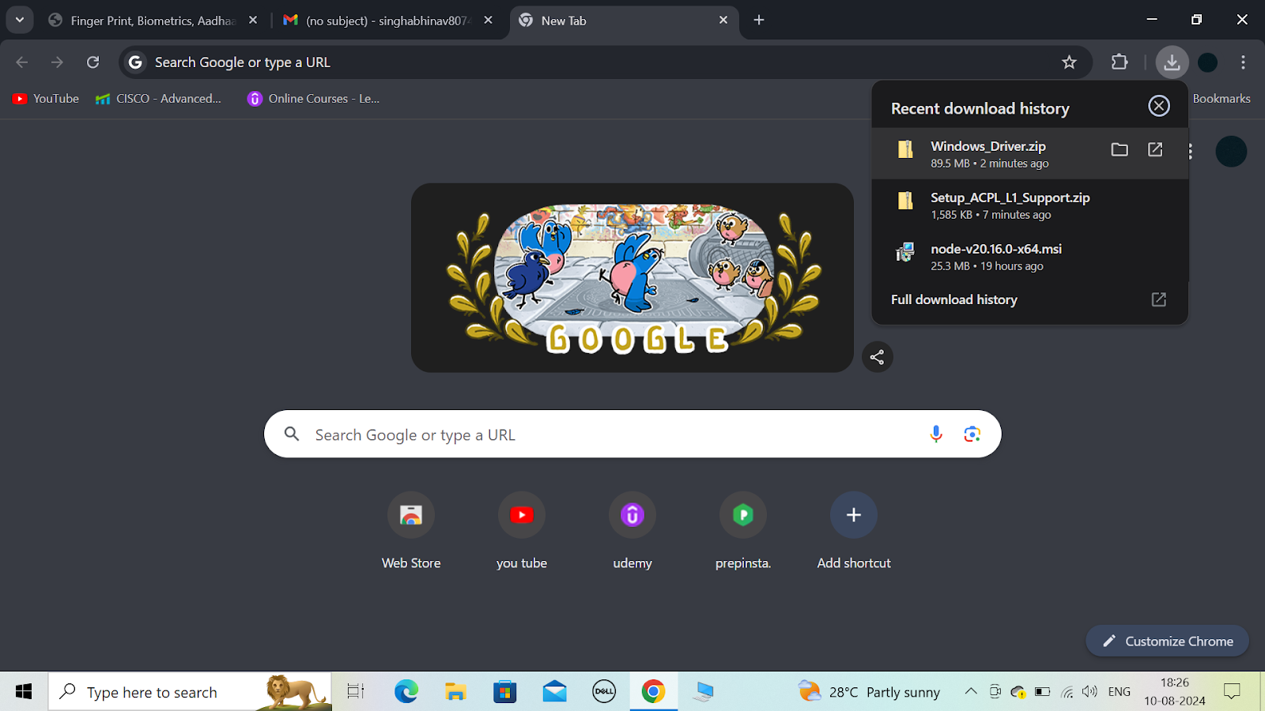Screen dimensions: 1265x711
Task: Open the YouTube bookmark
Action: pyautogui.click(x=46, y=99)
